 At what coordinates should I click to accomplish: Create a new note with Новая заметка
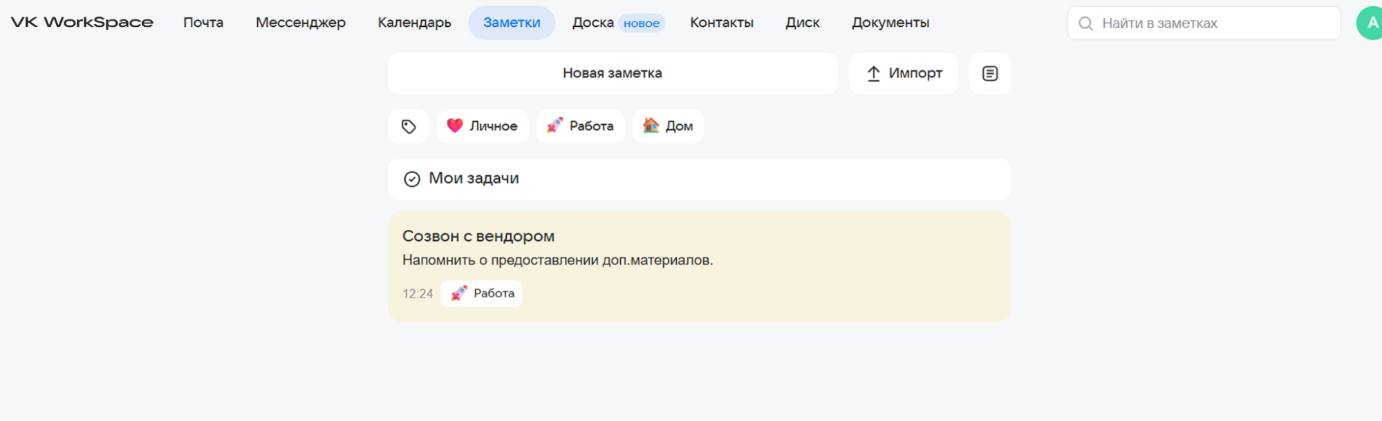click(x=612, y=73)
